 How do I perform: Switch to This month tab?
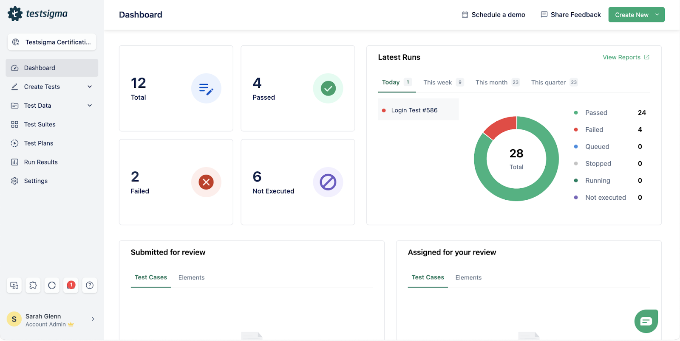click(497, 82)
